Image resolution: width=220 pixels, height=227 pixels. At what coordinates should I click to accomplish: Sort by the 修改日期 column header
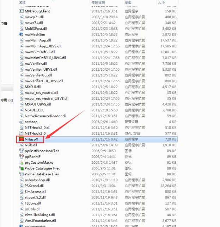click(98, 2)
